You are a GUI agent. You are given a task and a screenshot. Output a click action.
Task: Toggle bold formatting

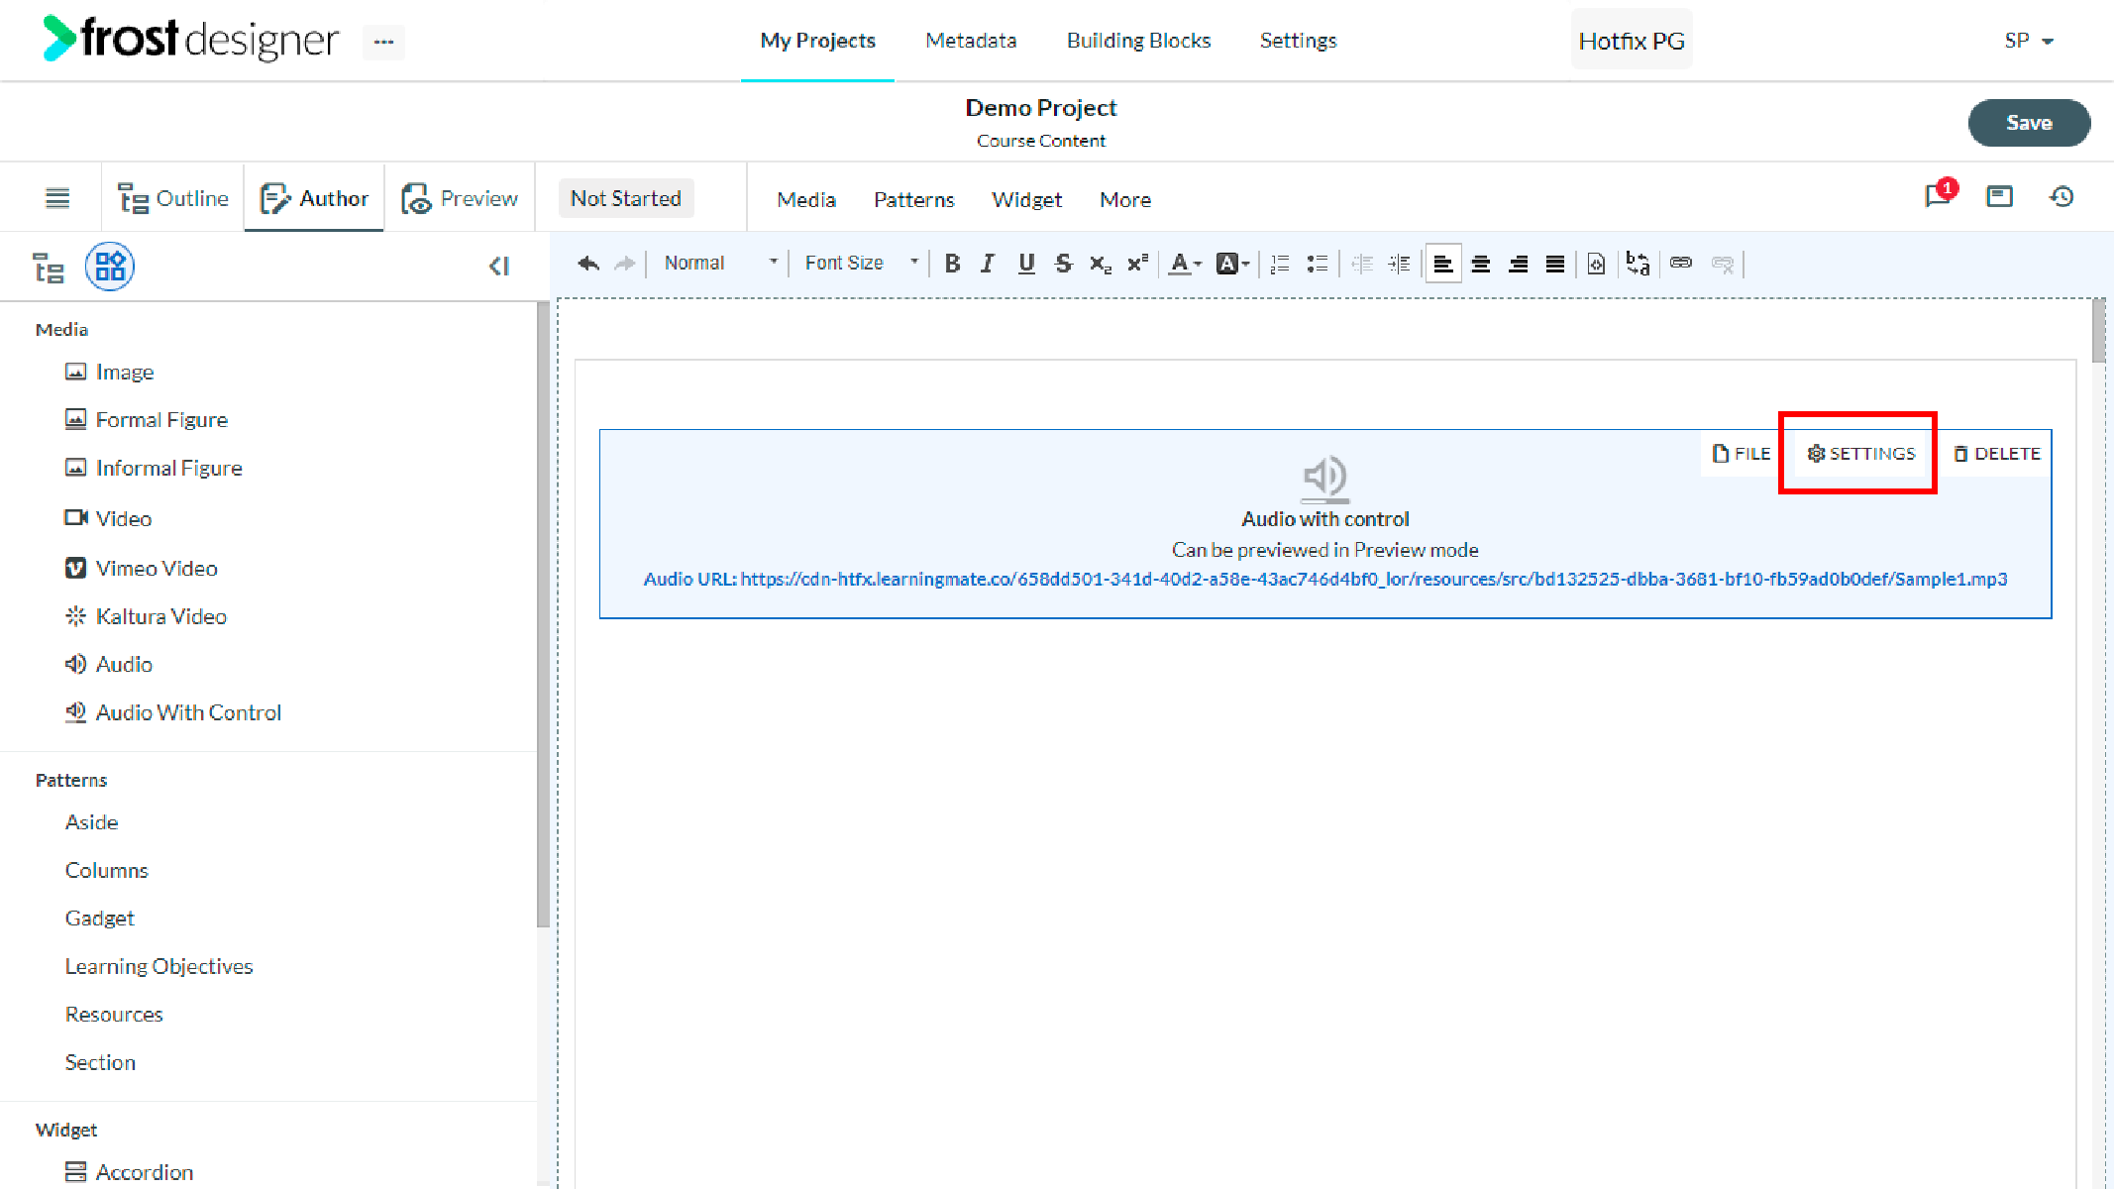[x=952, y=264]
